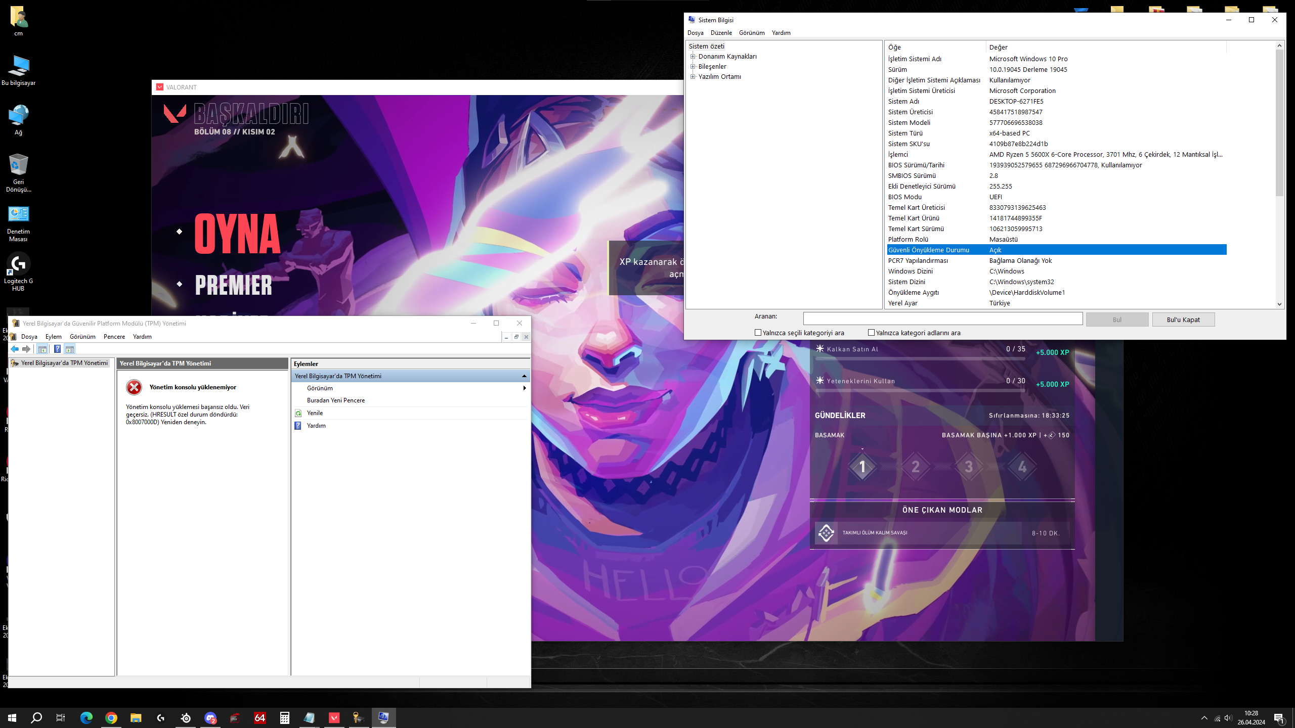Switch to VALORANT on taskbar

334,717
